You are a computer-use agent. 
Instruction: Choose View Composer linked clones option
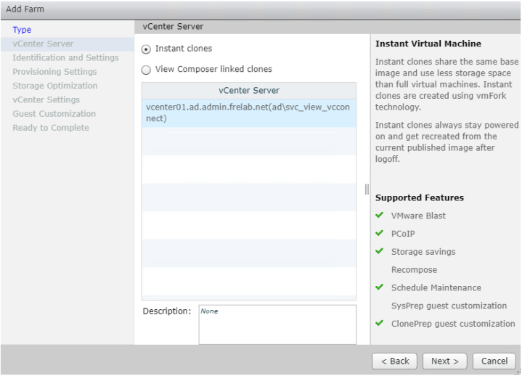coord(147,70)
